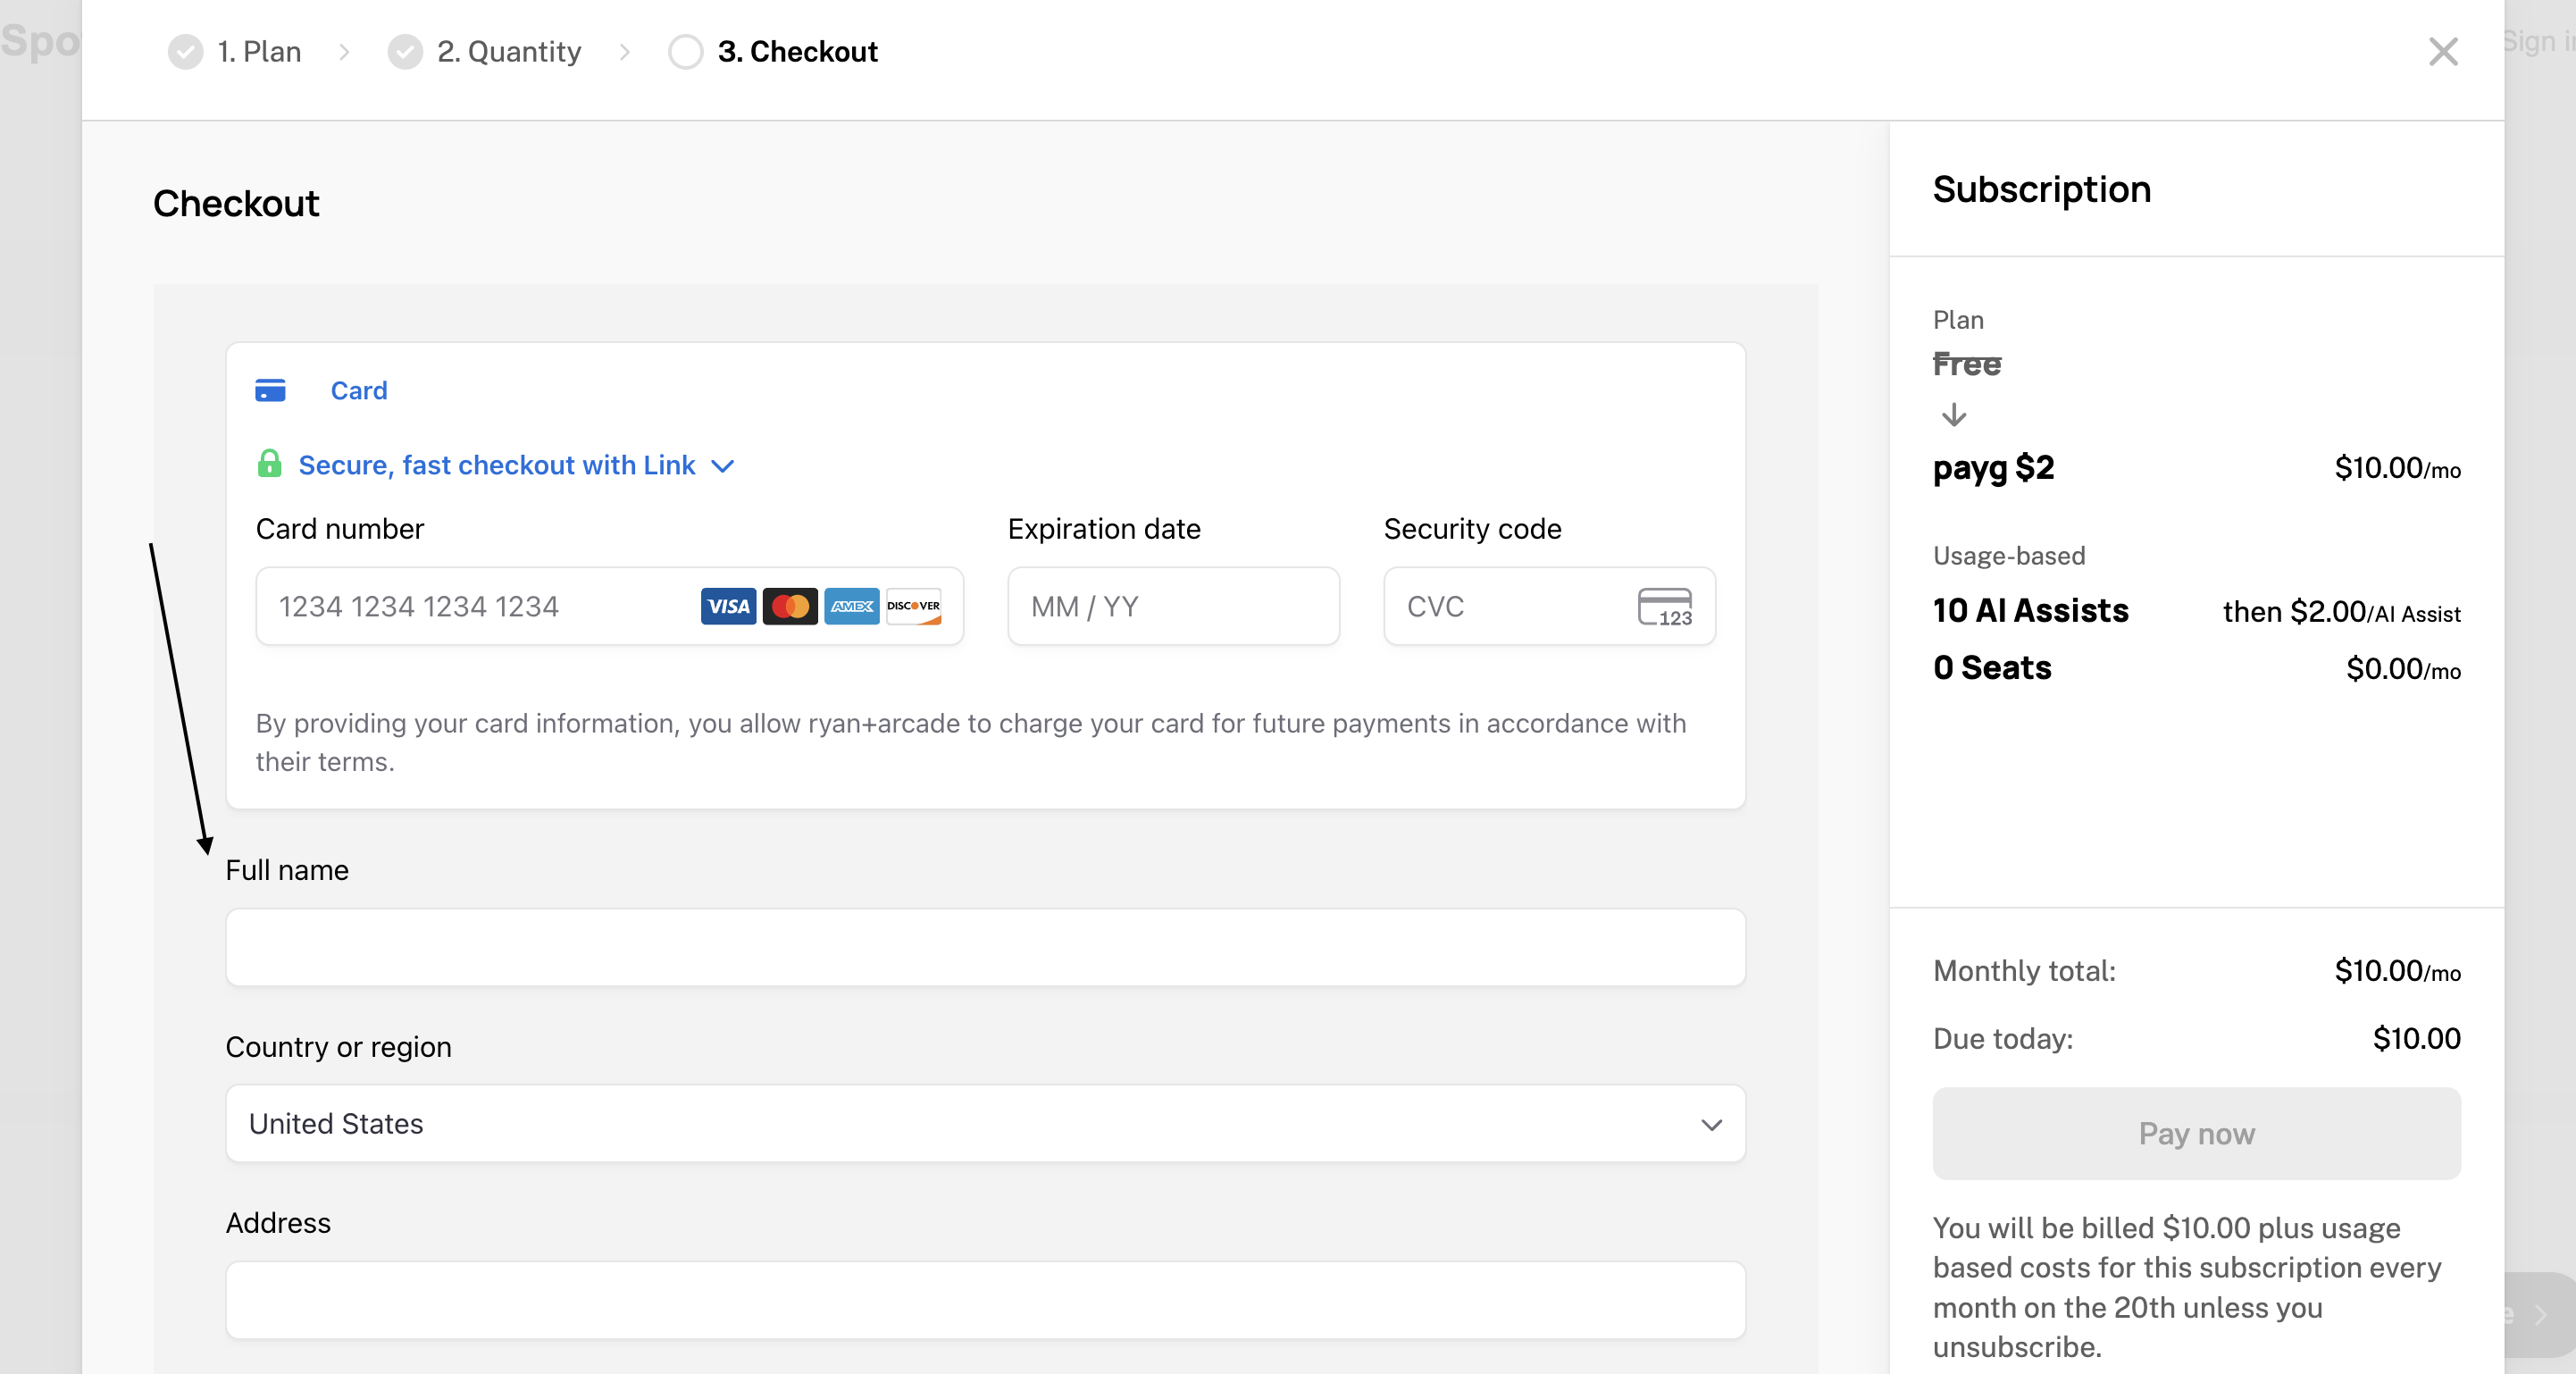Viewport: 2576px width, 1374px height.
Task: Click the Visa card brand icon
Action: point(728,606)
